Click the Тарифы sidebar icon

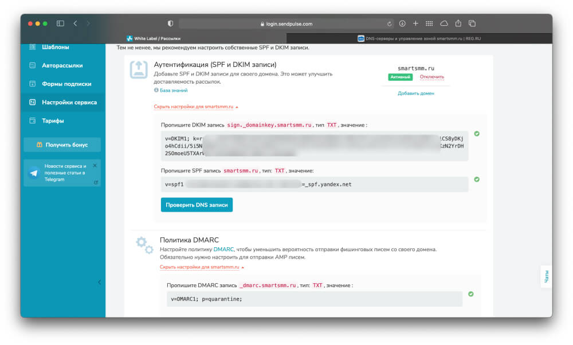tap(33, 121)
